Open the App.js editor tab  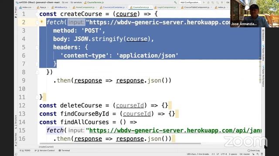click(42, 7)
